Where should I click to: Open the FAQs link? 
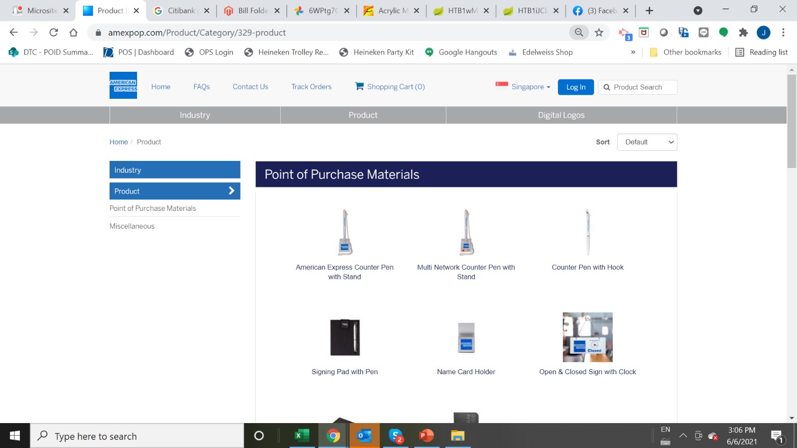tap(201, 87)
